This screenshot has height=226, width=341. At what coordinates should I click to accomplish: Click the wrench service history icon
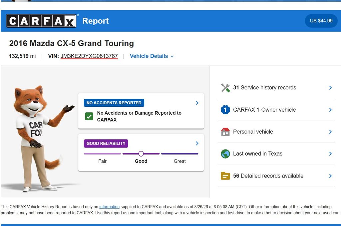coord(225,88)
